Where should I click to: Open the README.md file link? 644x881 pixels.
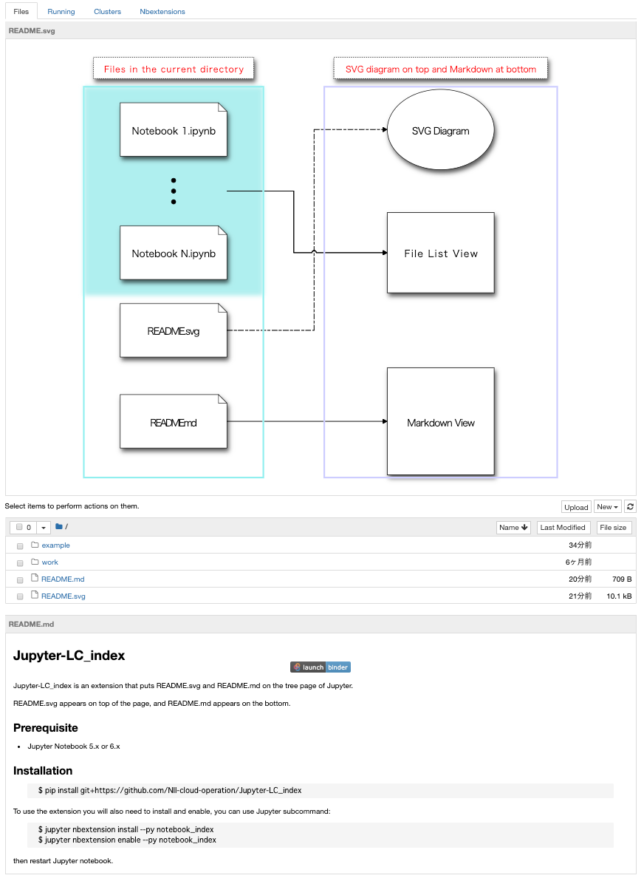(x=63, y=579)
